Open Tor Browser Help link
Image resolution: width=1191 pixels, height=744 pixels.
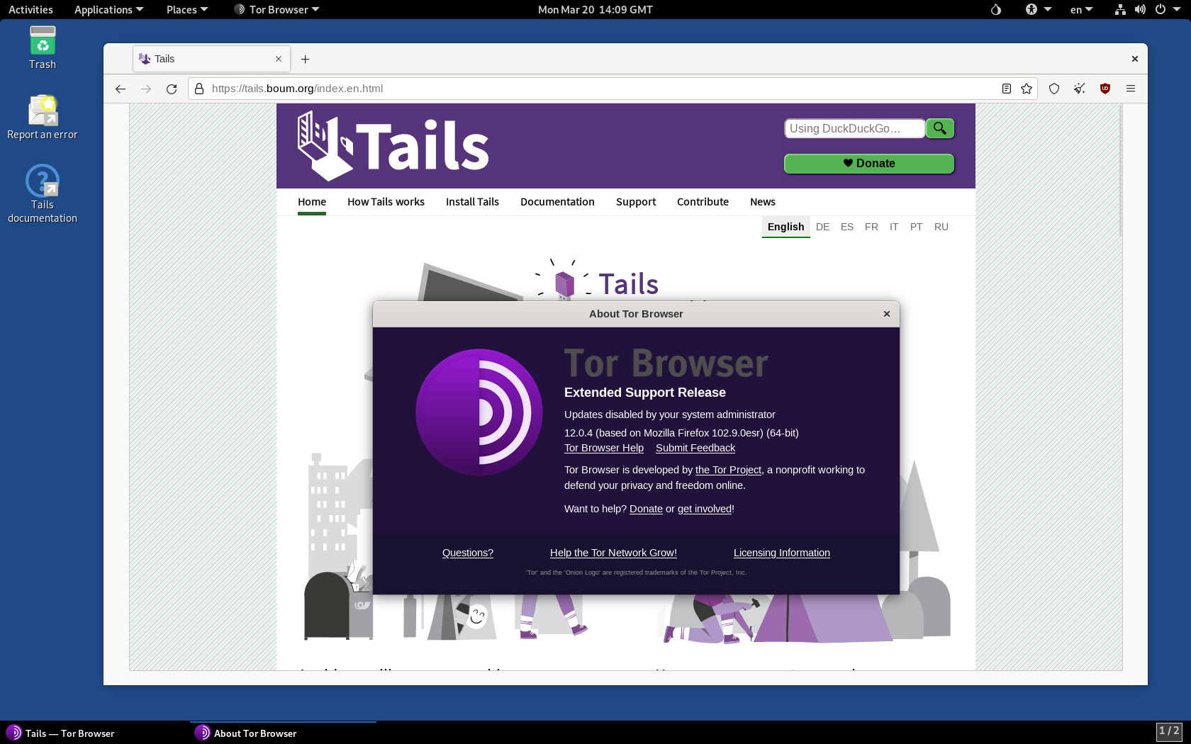coord(604,448)
